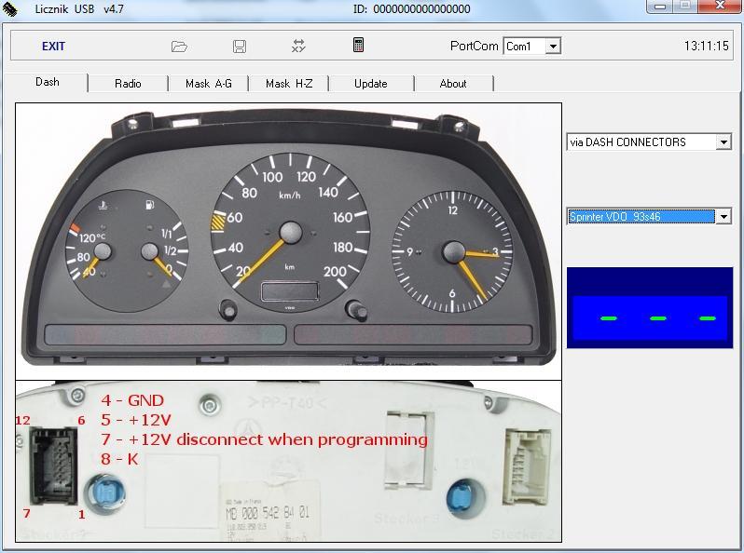Click the blue display panel with green dashes
The height and width of the screenshot is (553, 744).
coord(650,307)
